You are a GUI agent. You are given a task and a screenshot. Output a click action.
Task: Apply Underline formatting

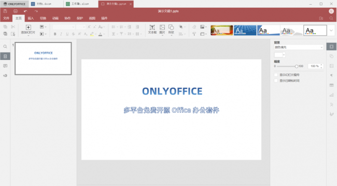(x=67, y=34)
